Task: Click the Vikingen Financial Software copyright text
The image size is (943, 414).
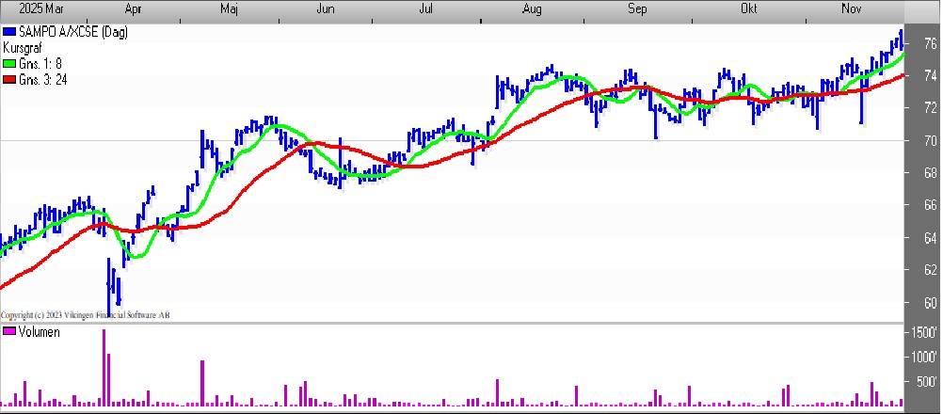Action: pos(85,314)
